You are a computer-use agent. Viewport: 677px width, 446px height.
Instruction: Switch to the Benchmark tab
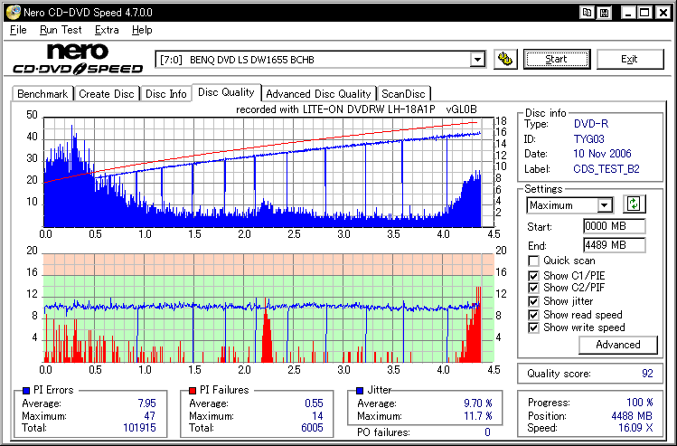[x=42, y=94]
